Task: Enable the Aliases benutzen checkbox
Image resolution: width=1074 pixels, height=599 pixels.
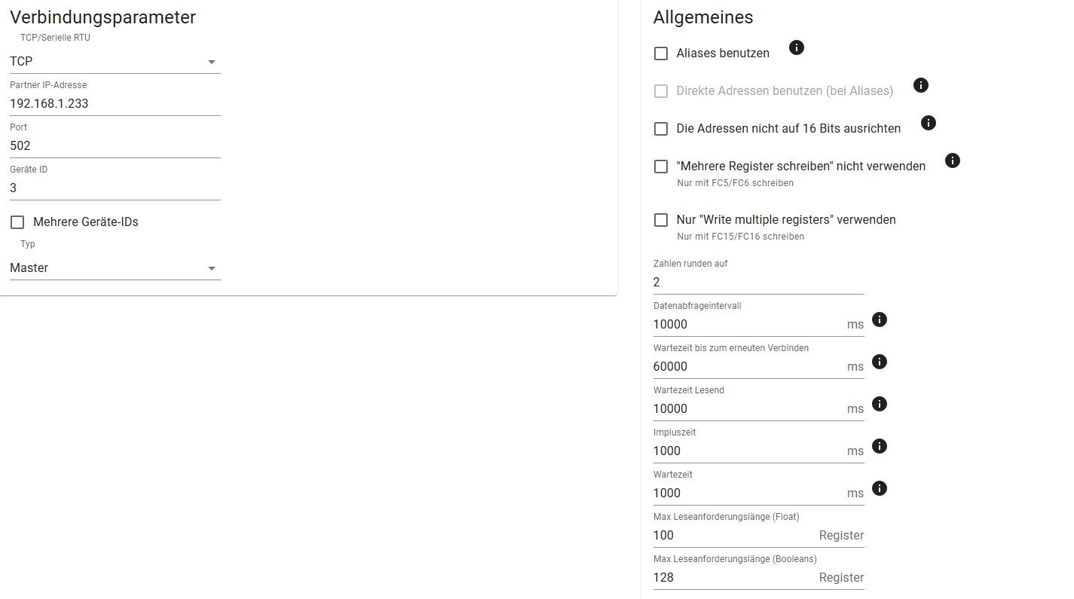Action: (661, 53)
